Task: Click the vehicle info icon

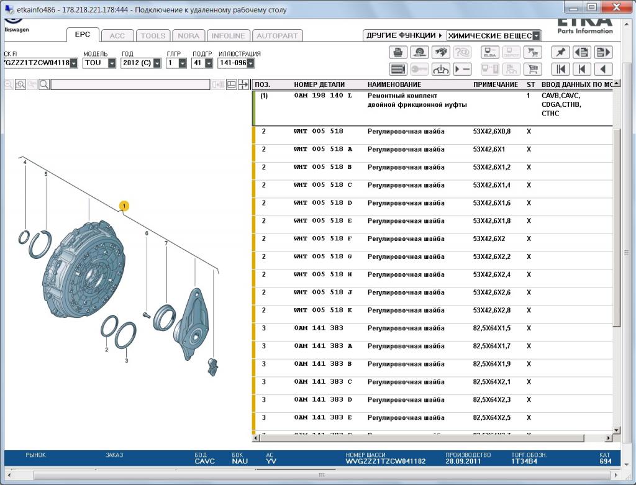Action: point(441,70)
